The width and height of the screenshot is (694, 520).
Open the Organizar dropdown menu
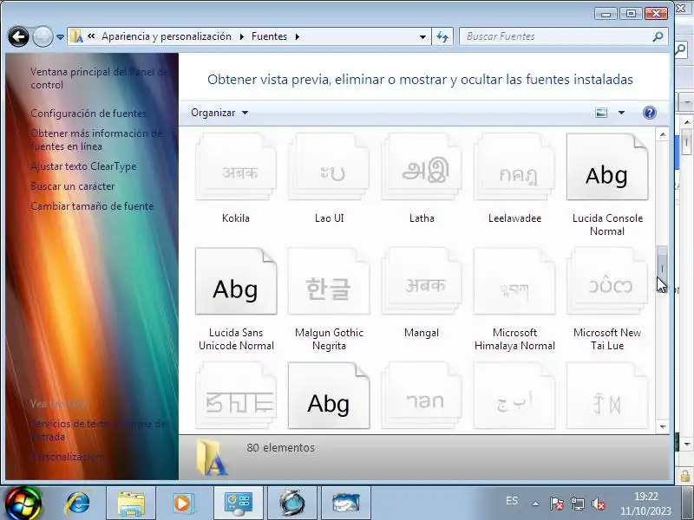[219, 113]
